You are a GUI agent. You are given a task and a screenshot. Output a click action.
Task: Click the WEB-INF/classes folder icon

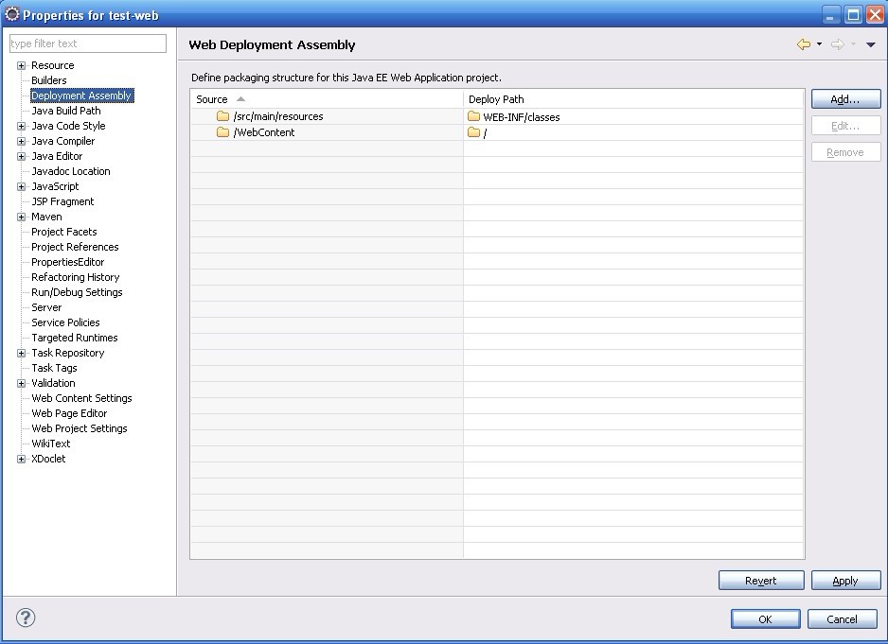tap(474, 116)
